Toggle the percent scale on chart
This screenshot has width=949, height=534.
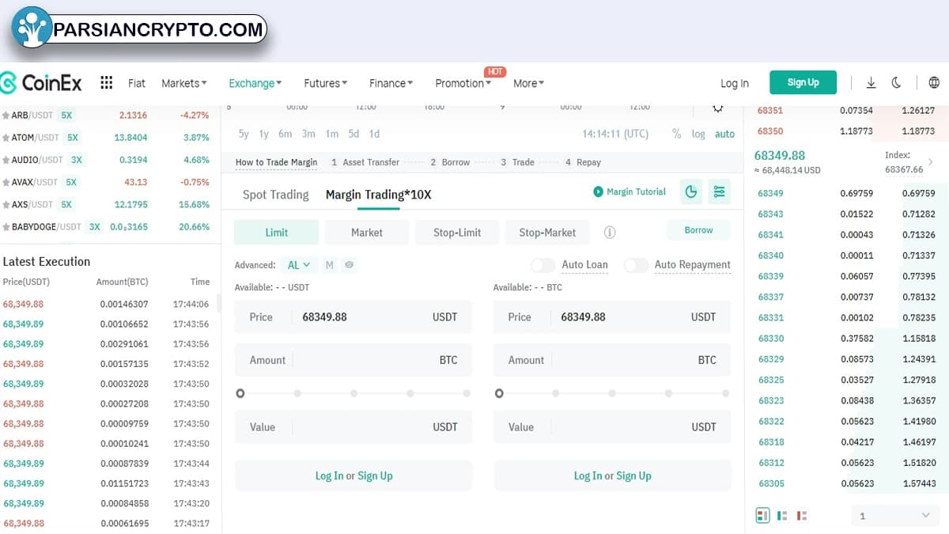click(676, 134)
